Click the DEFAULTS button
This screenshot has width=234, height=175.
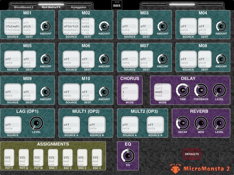tap(192, 154)
